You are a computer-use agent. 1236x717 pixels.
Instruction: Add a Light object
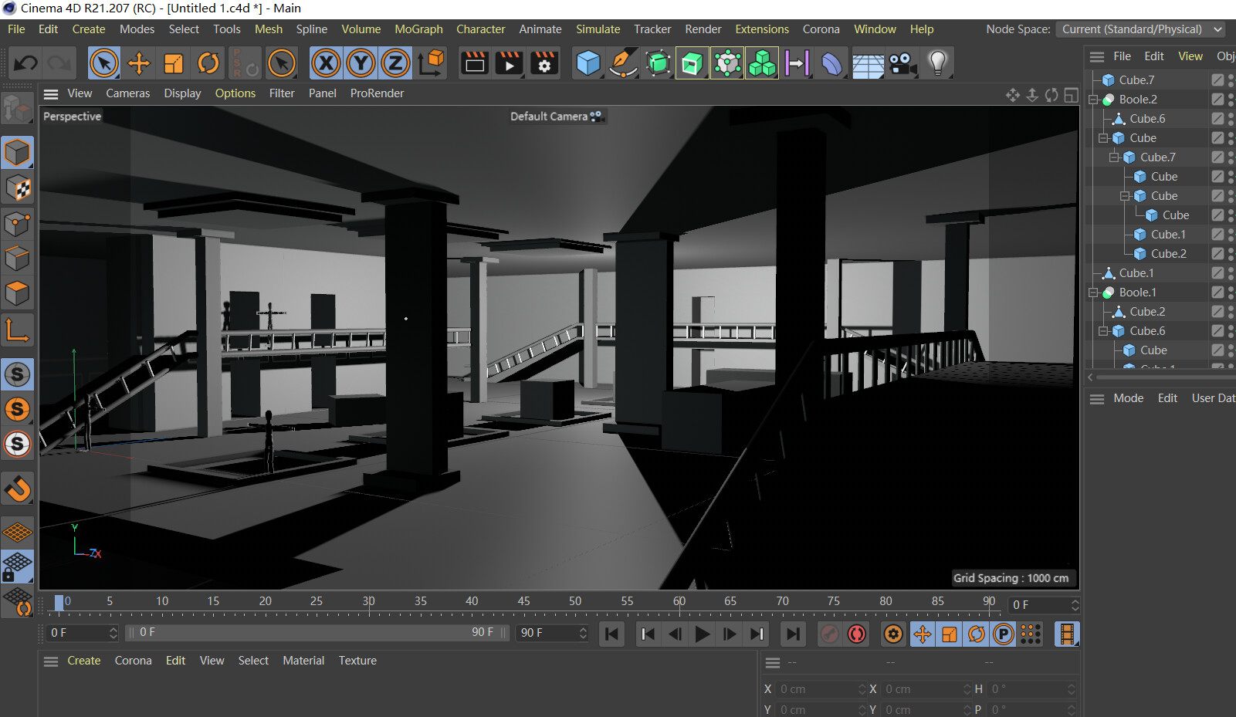(937, 63)
